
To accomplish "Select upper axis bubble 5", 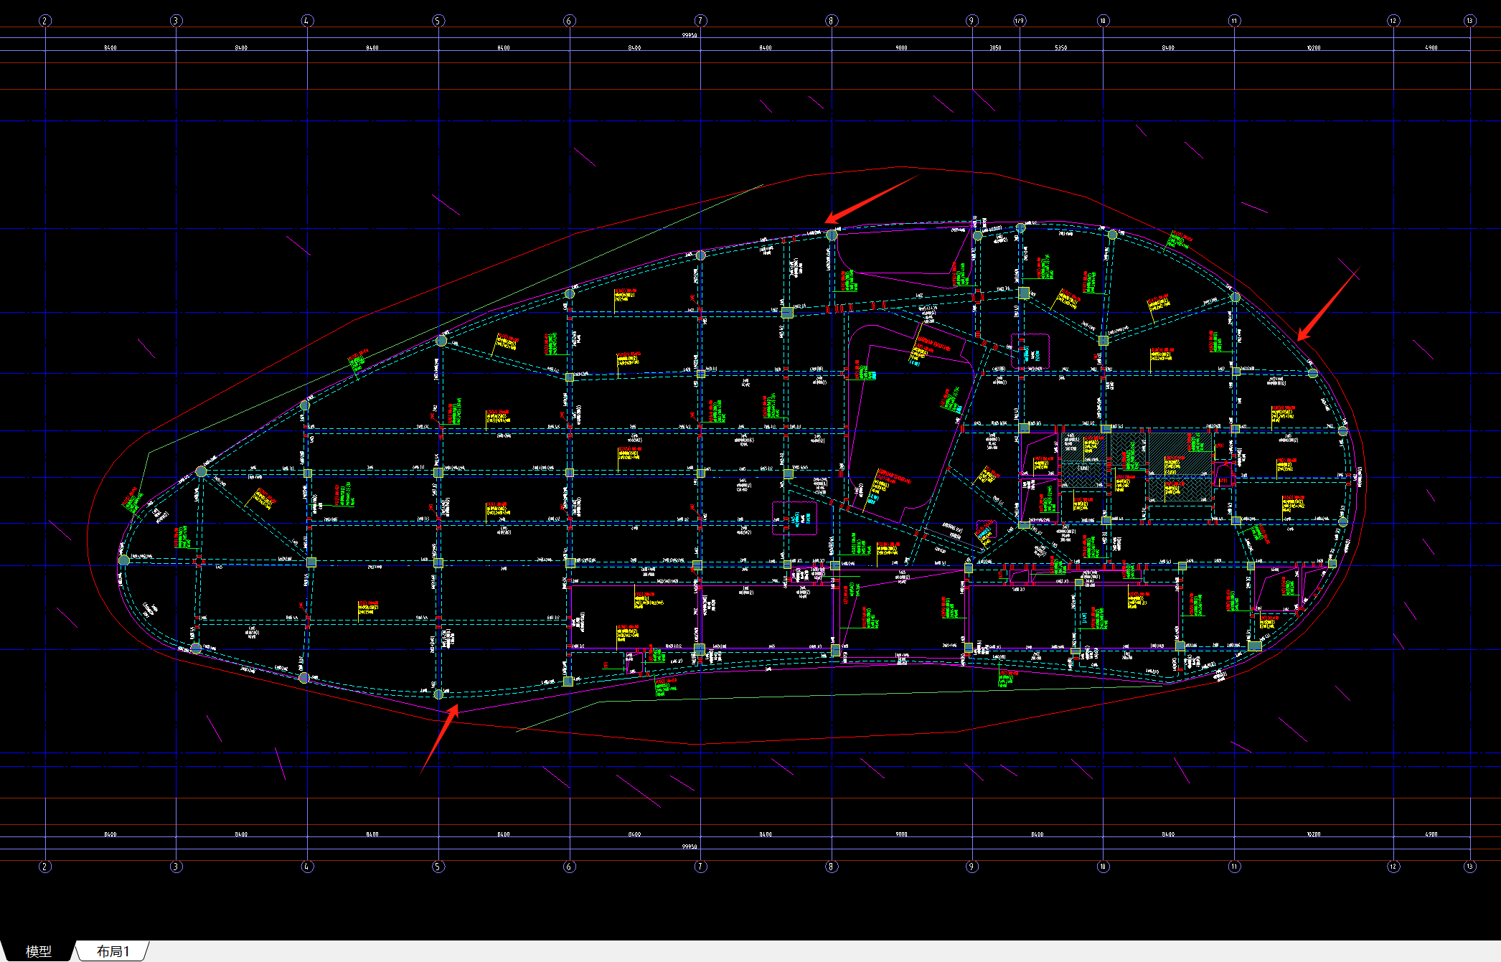I will coord(438,21).
